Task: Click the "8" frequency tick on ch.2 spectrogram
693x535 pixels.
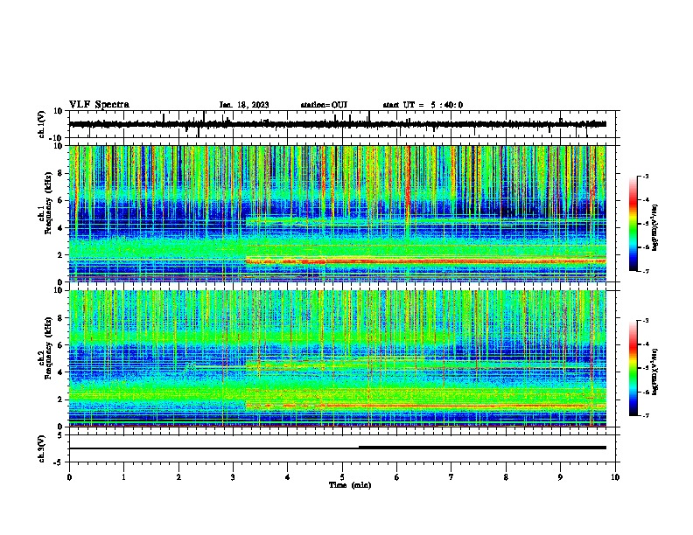Action: tap(60, 318)
